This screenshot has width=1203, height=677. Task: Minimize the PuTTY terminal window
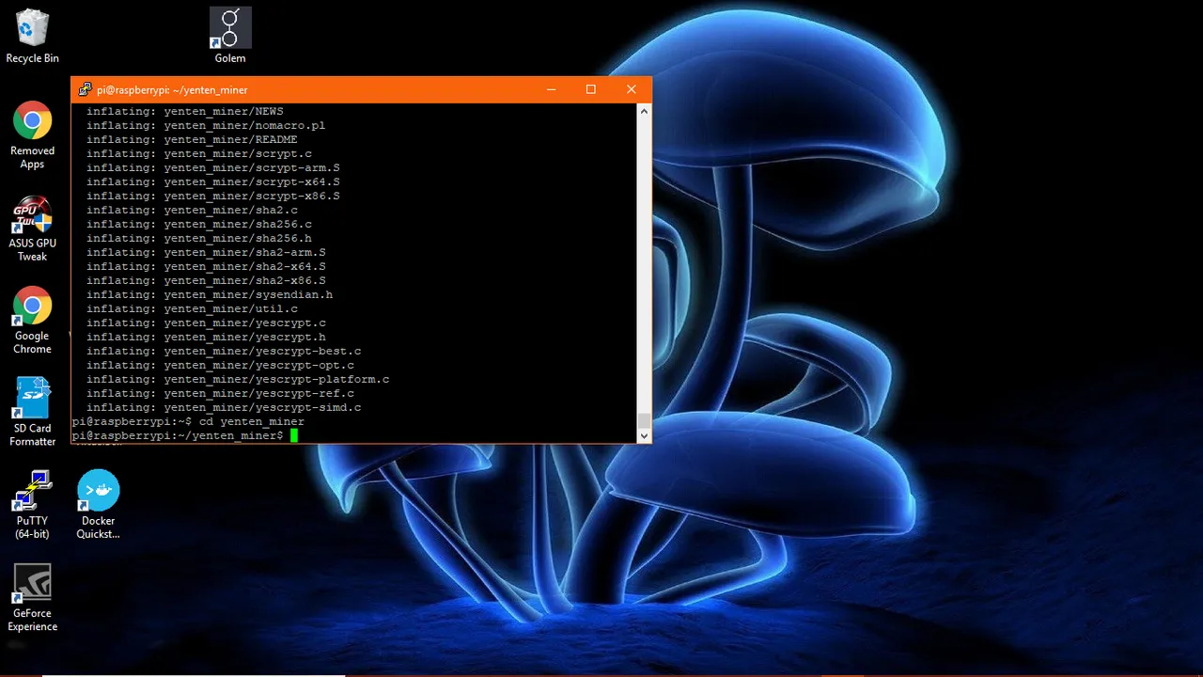[x=551, y=89]
